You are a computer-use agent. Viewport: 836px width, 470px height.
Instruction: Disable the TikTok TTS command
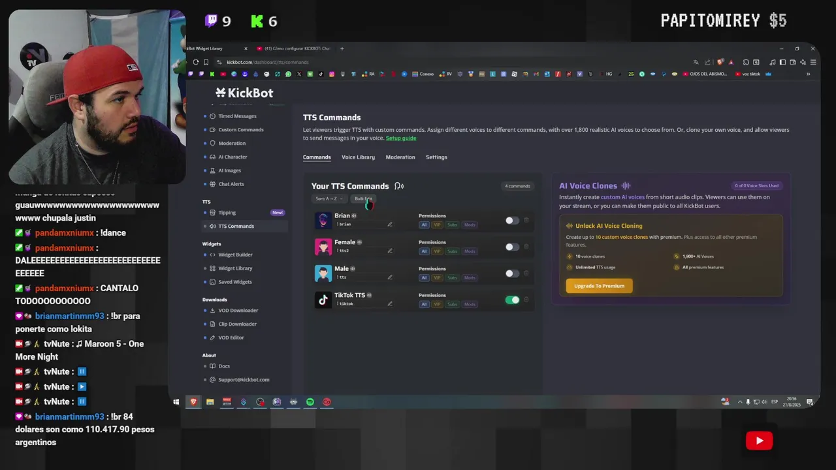(512, 300)
